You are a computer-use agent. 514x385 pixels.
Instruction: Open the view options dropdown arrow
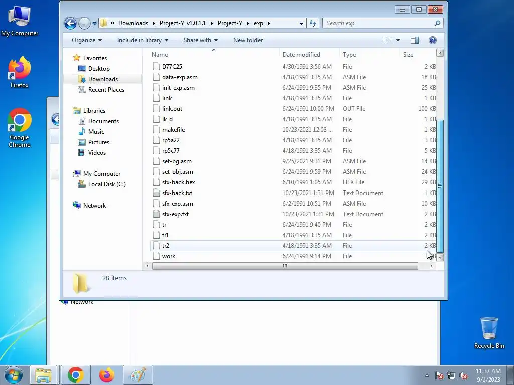tap(398, 40)
